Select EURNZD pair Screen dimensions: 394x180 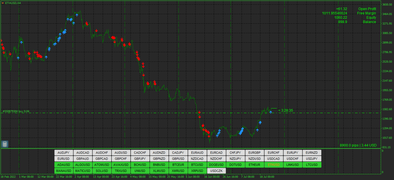312,153
